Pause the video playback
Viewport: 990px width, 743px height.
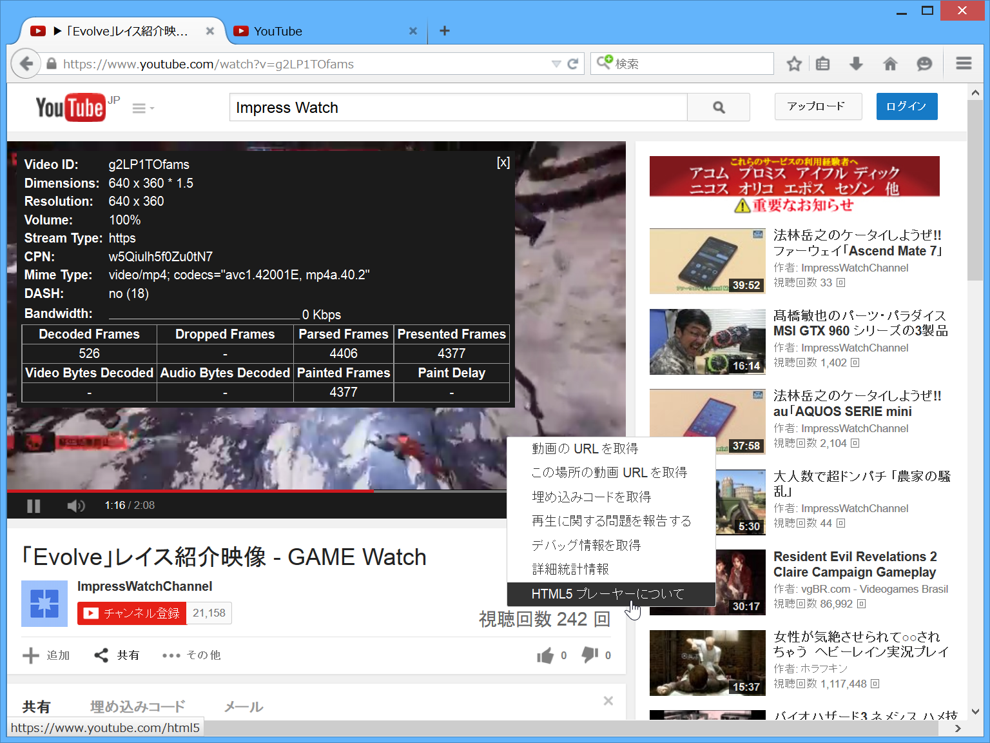(33, 506)
